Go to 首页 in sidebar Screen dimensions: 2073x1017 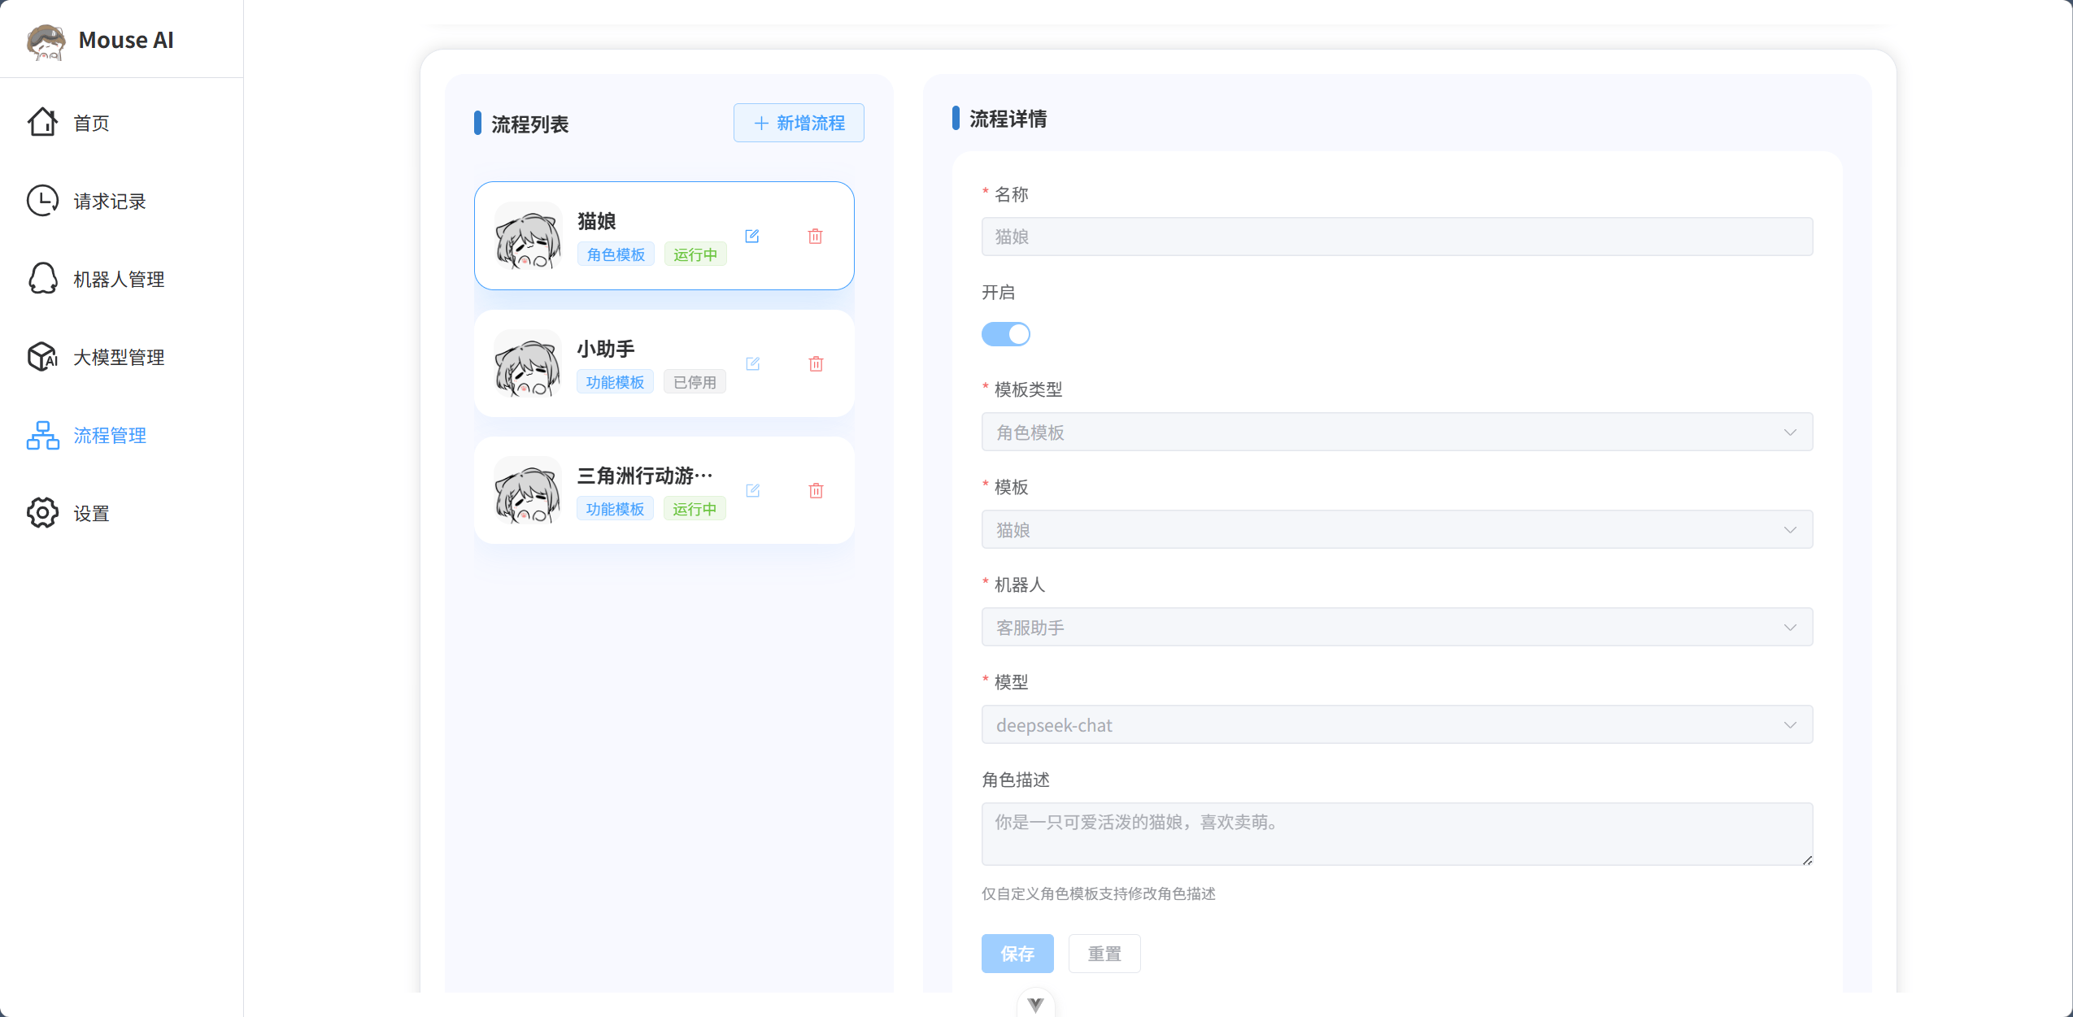[x=91, y=123]
